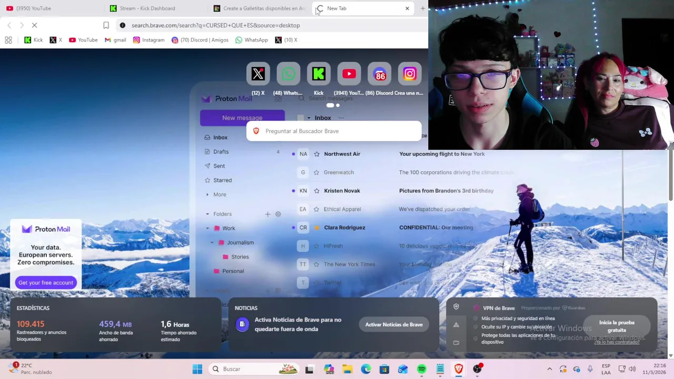Image resolution: width=674 pixels, height=379 pixels.
Task: Show the second page of top sites
Action: click(338, 105)
